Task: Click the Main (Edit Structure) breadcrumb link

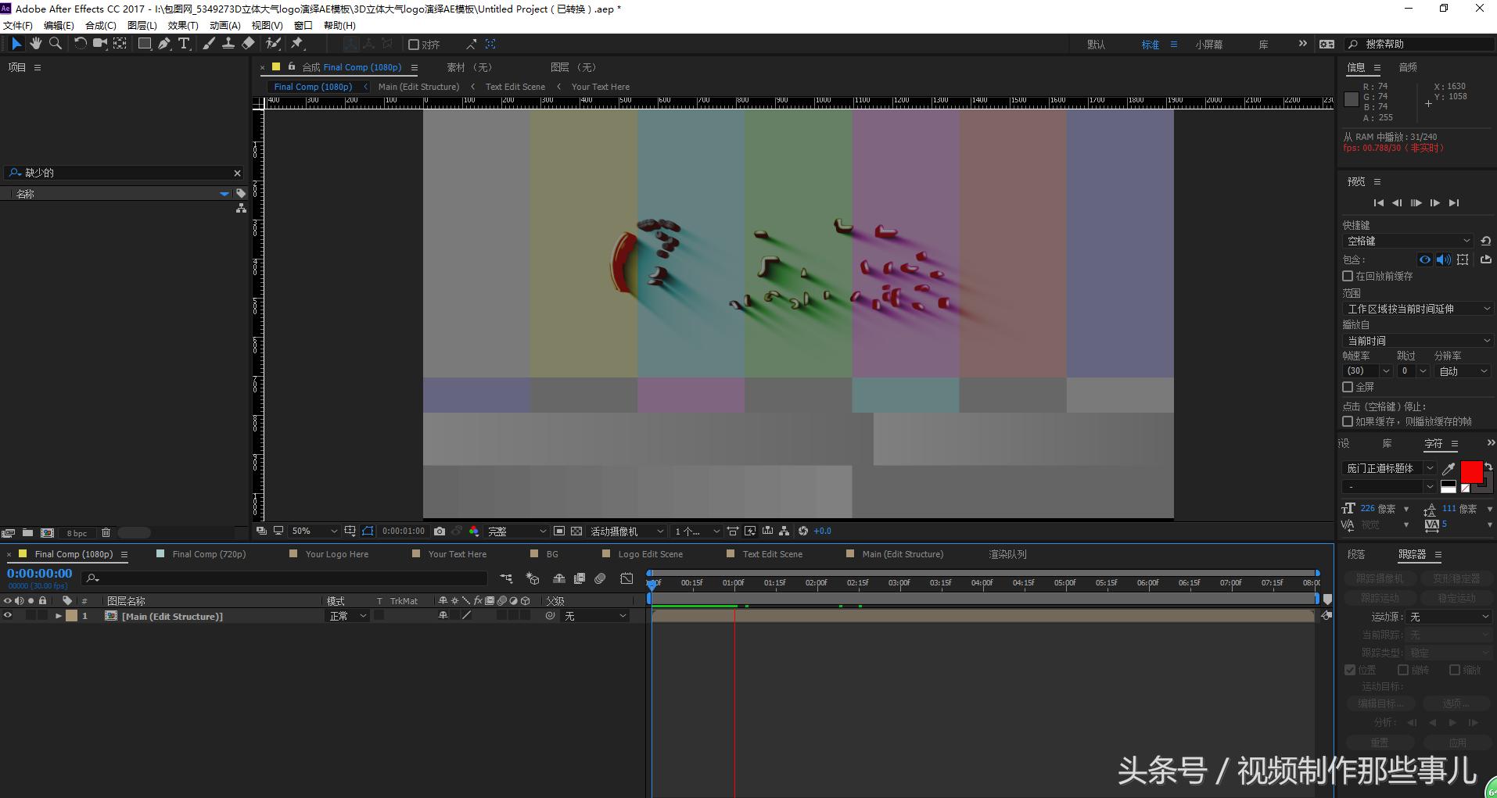Action: pyautogui.click(x=418, y=87)
